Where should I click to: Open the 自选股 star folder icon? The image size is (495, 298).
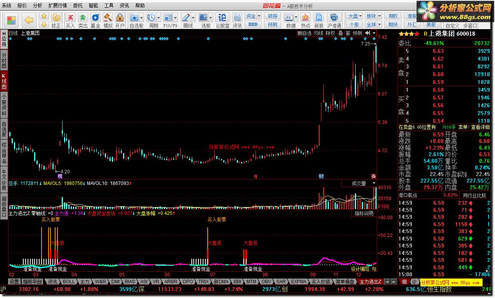click(134, 17)
